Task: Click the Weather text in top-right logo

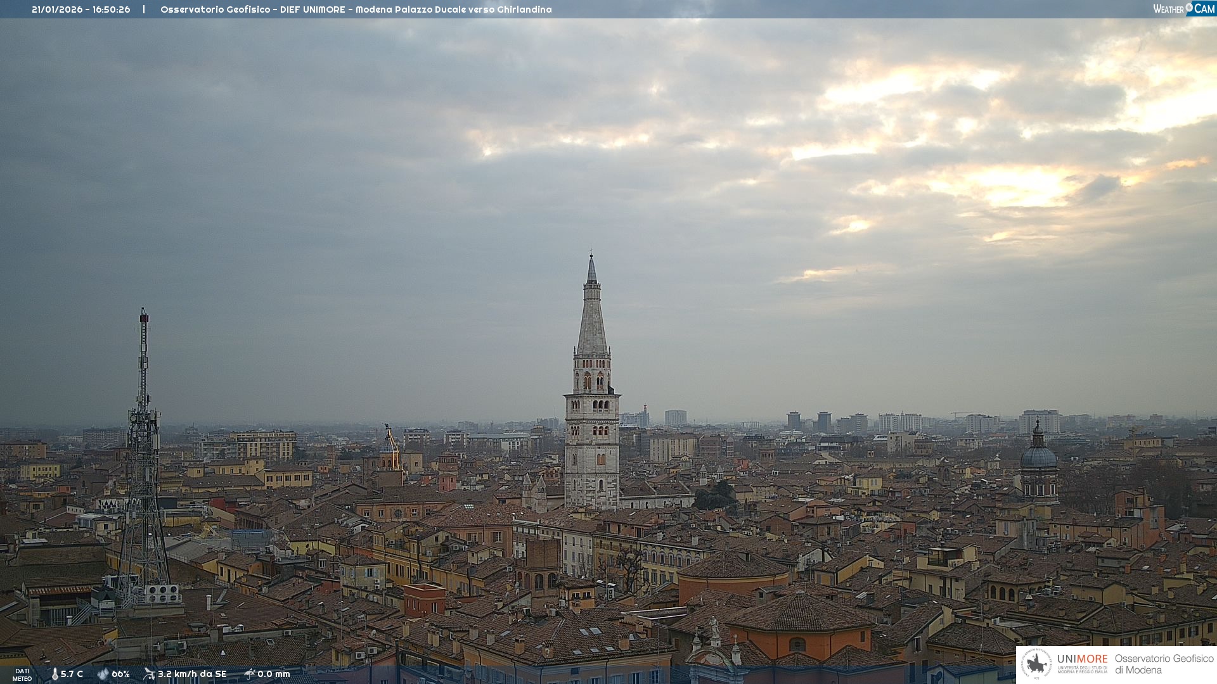Action: [1168, 9]
